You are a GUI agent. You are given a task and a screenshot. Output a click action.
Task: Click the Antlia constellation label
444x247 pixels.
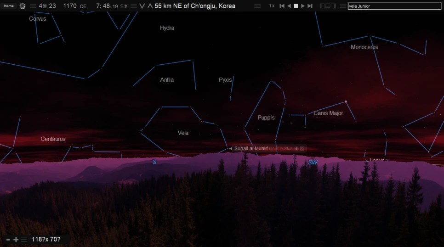[167, 80]
